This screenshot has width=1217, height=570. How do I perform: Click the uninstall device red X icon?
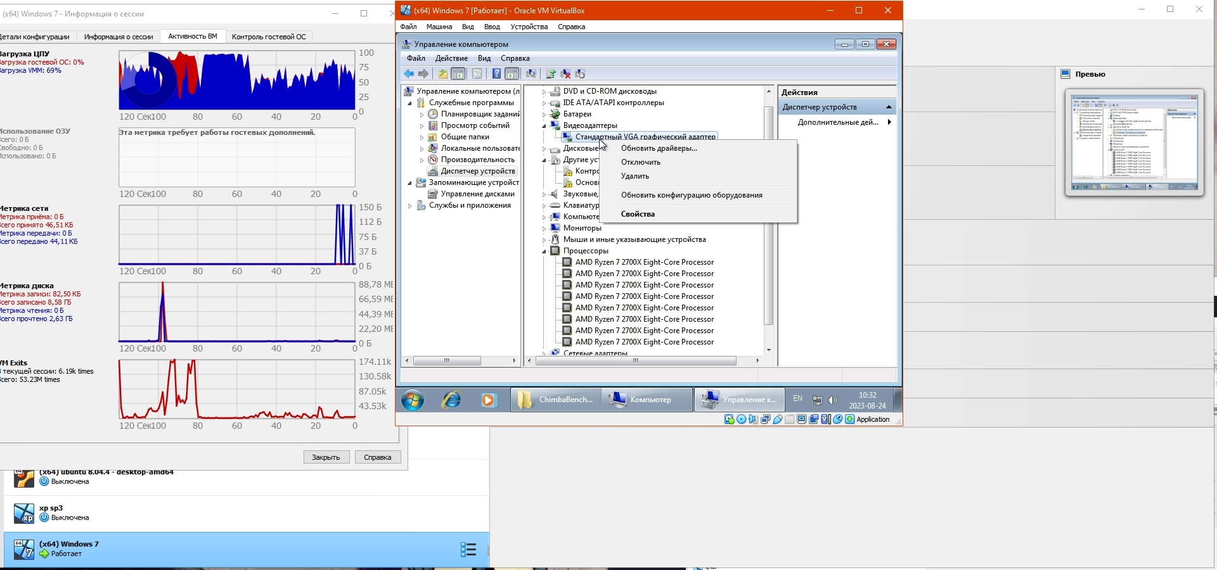(565, 74)
